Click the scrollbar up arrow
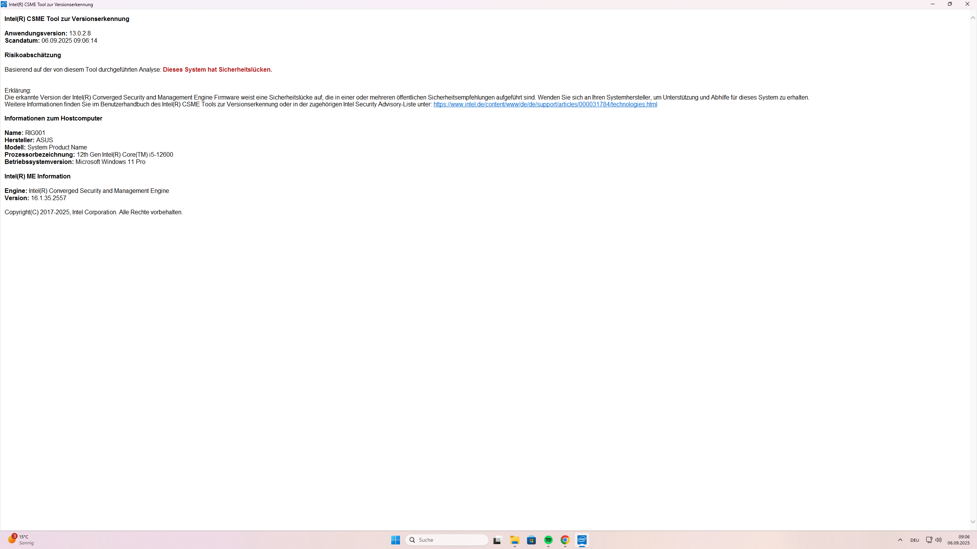 973,18
